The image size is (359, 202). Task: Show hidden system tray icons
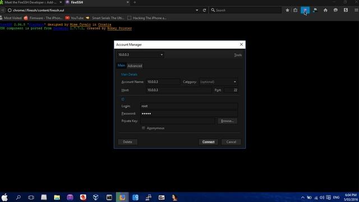303,198
